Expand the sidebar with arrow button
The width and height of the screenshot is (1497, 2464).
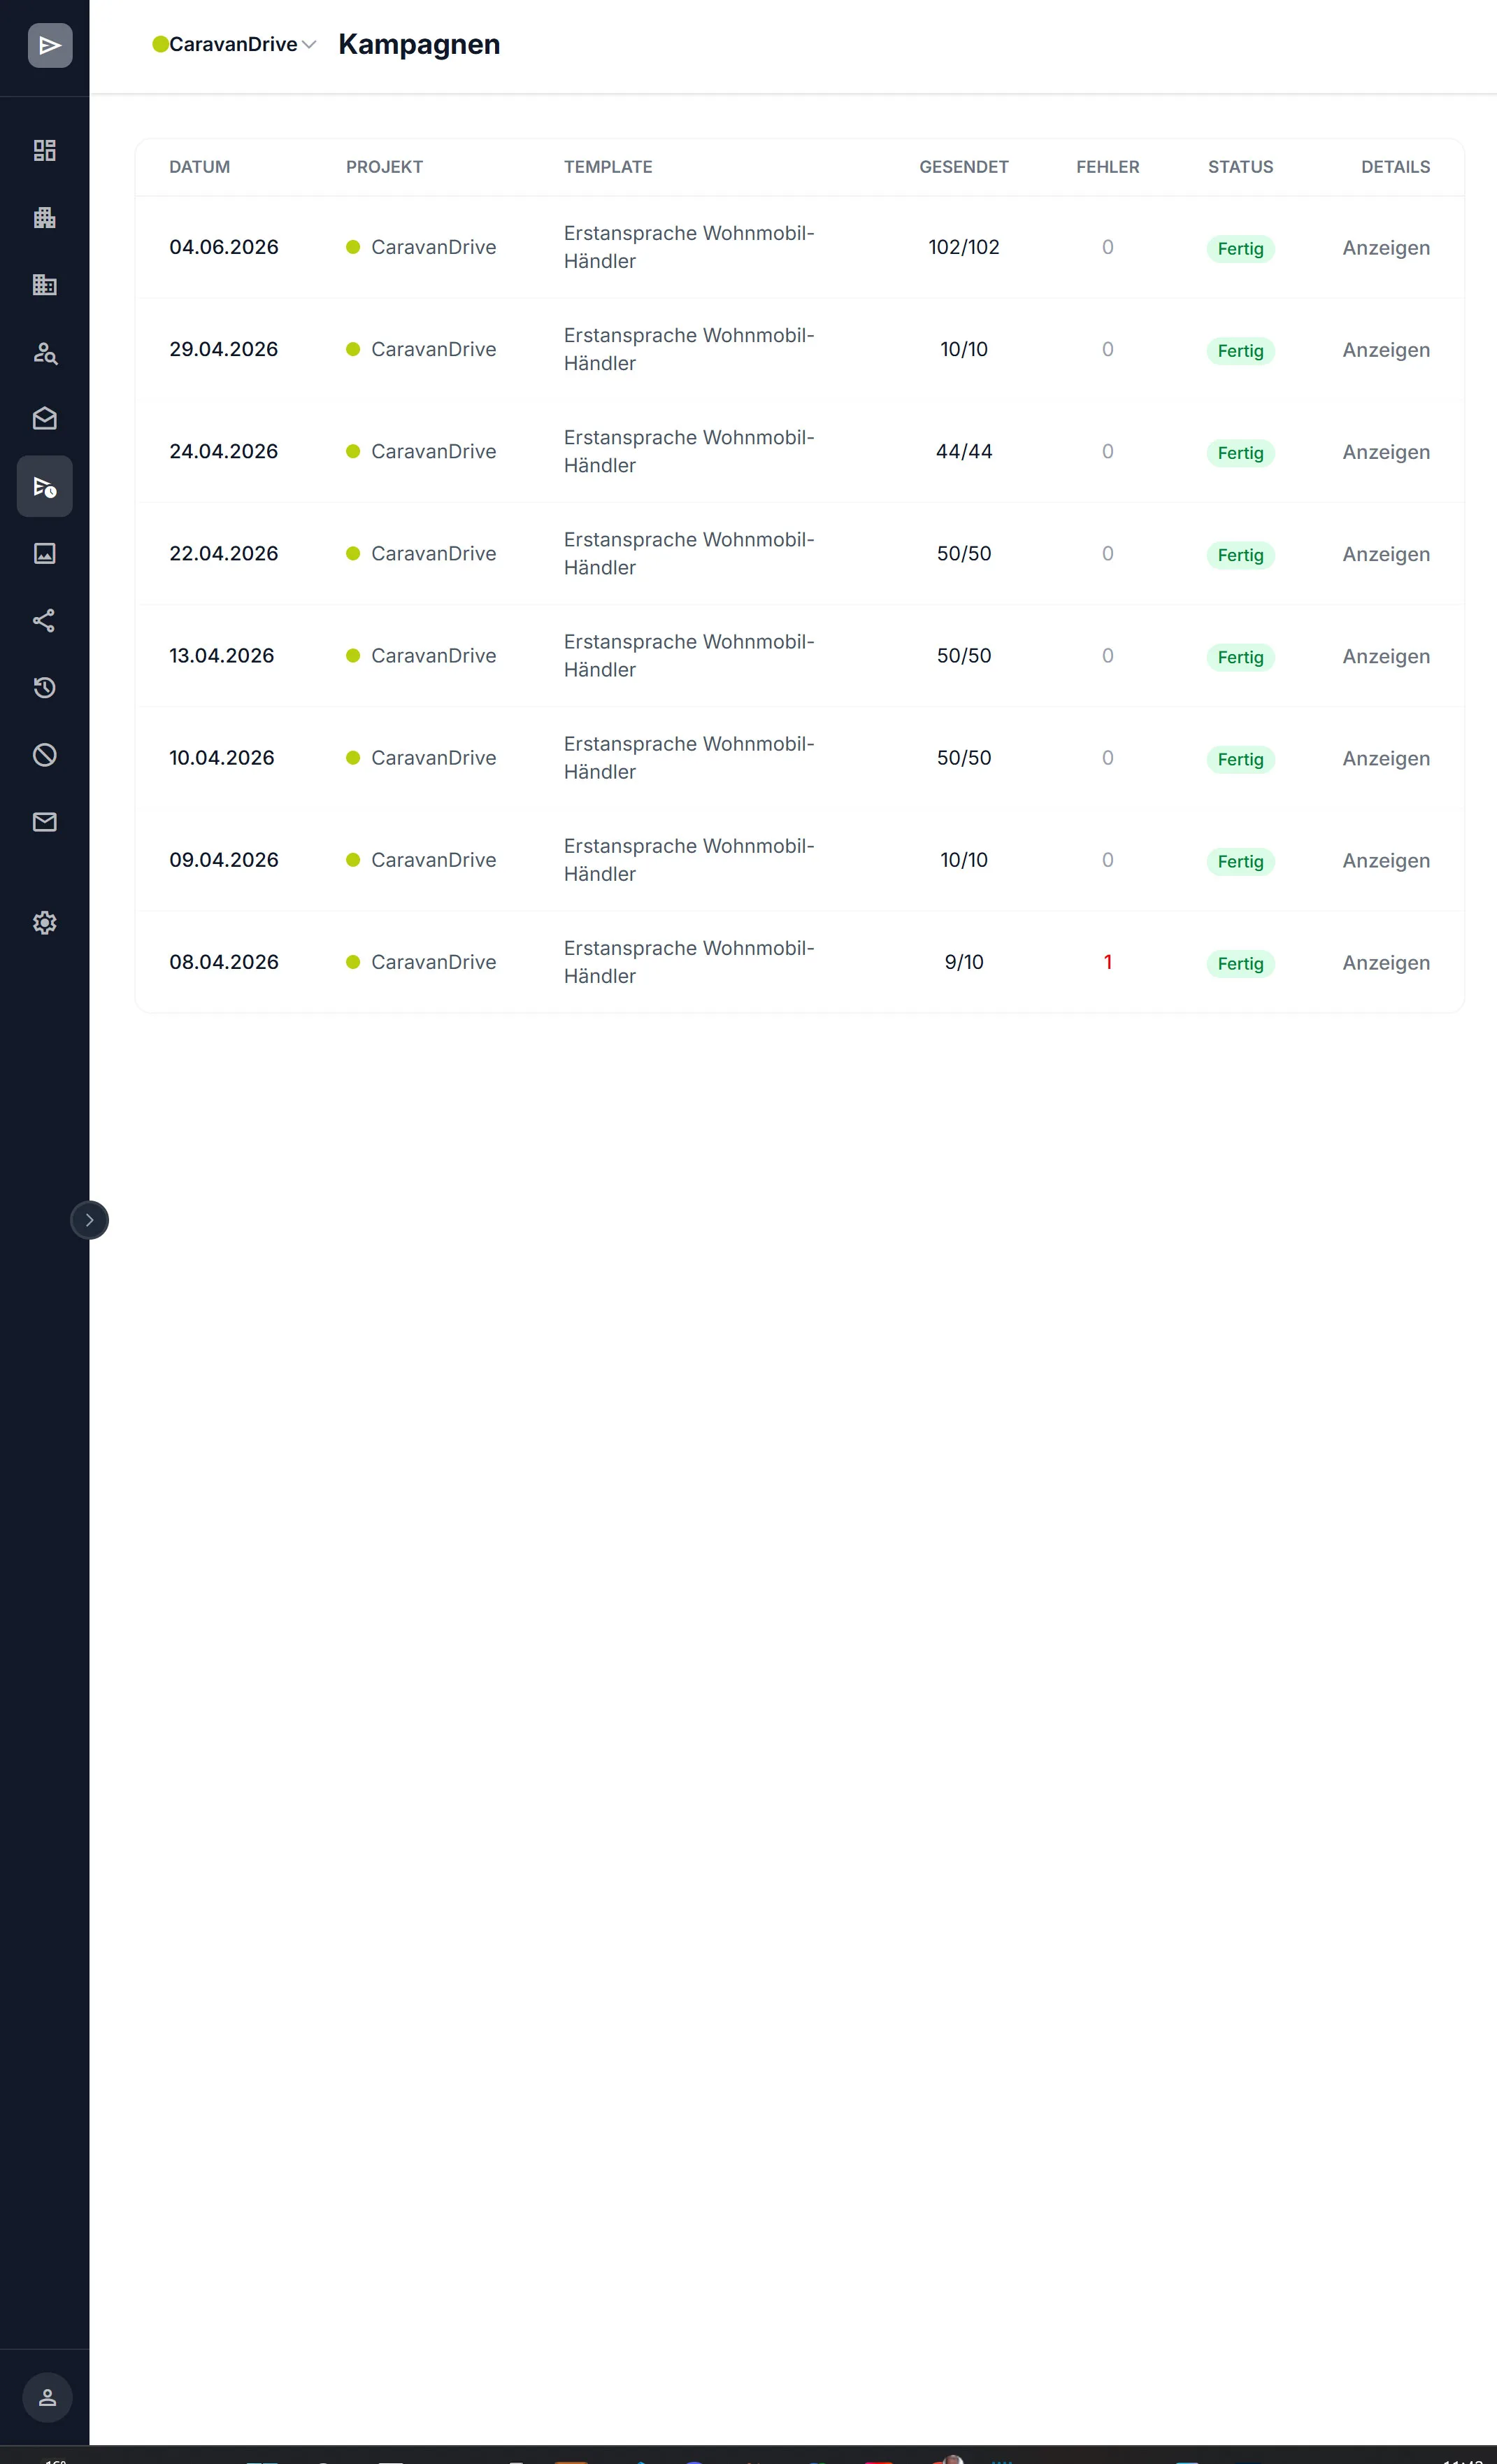click(90, 1220)
